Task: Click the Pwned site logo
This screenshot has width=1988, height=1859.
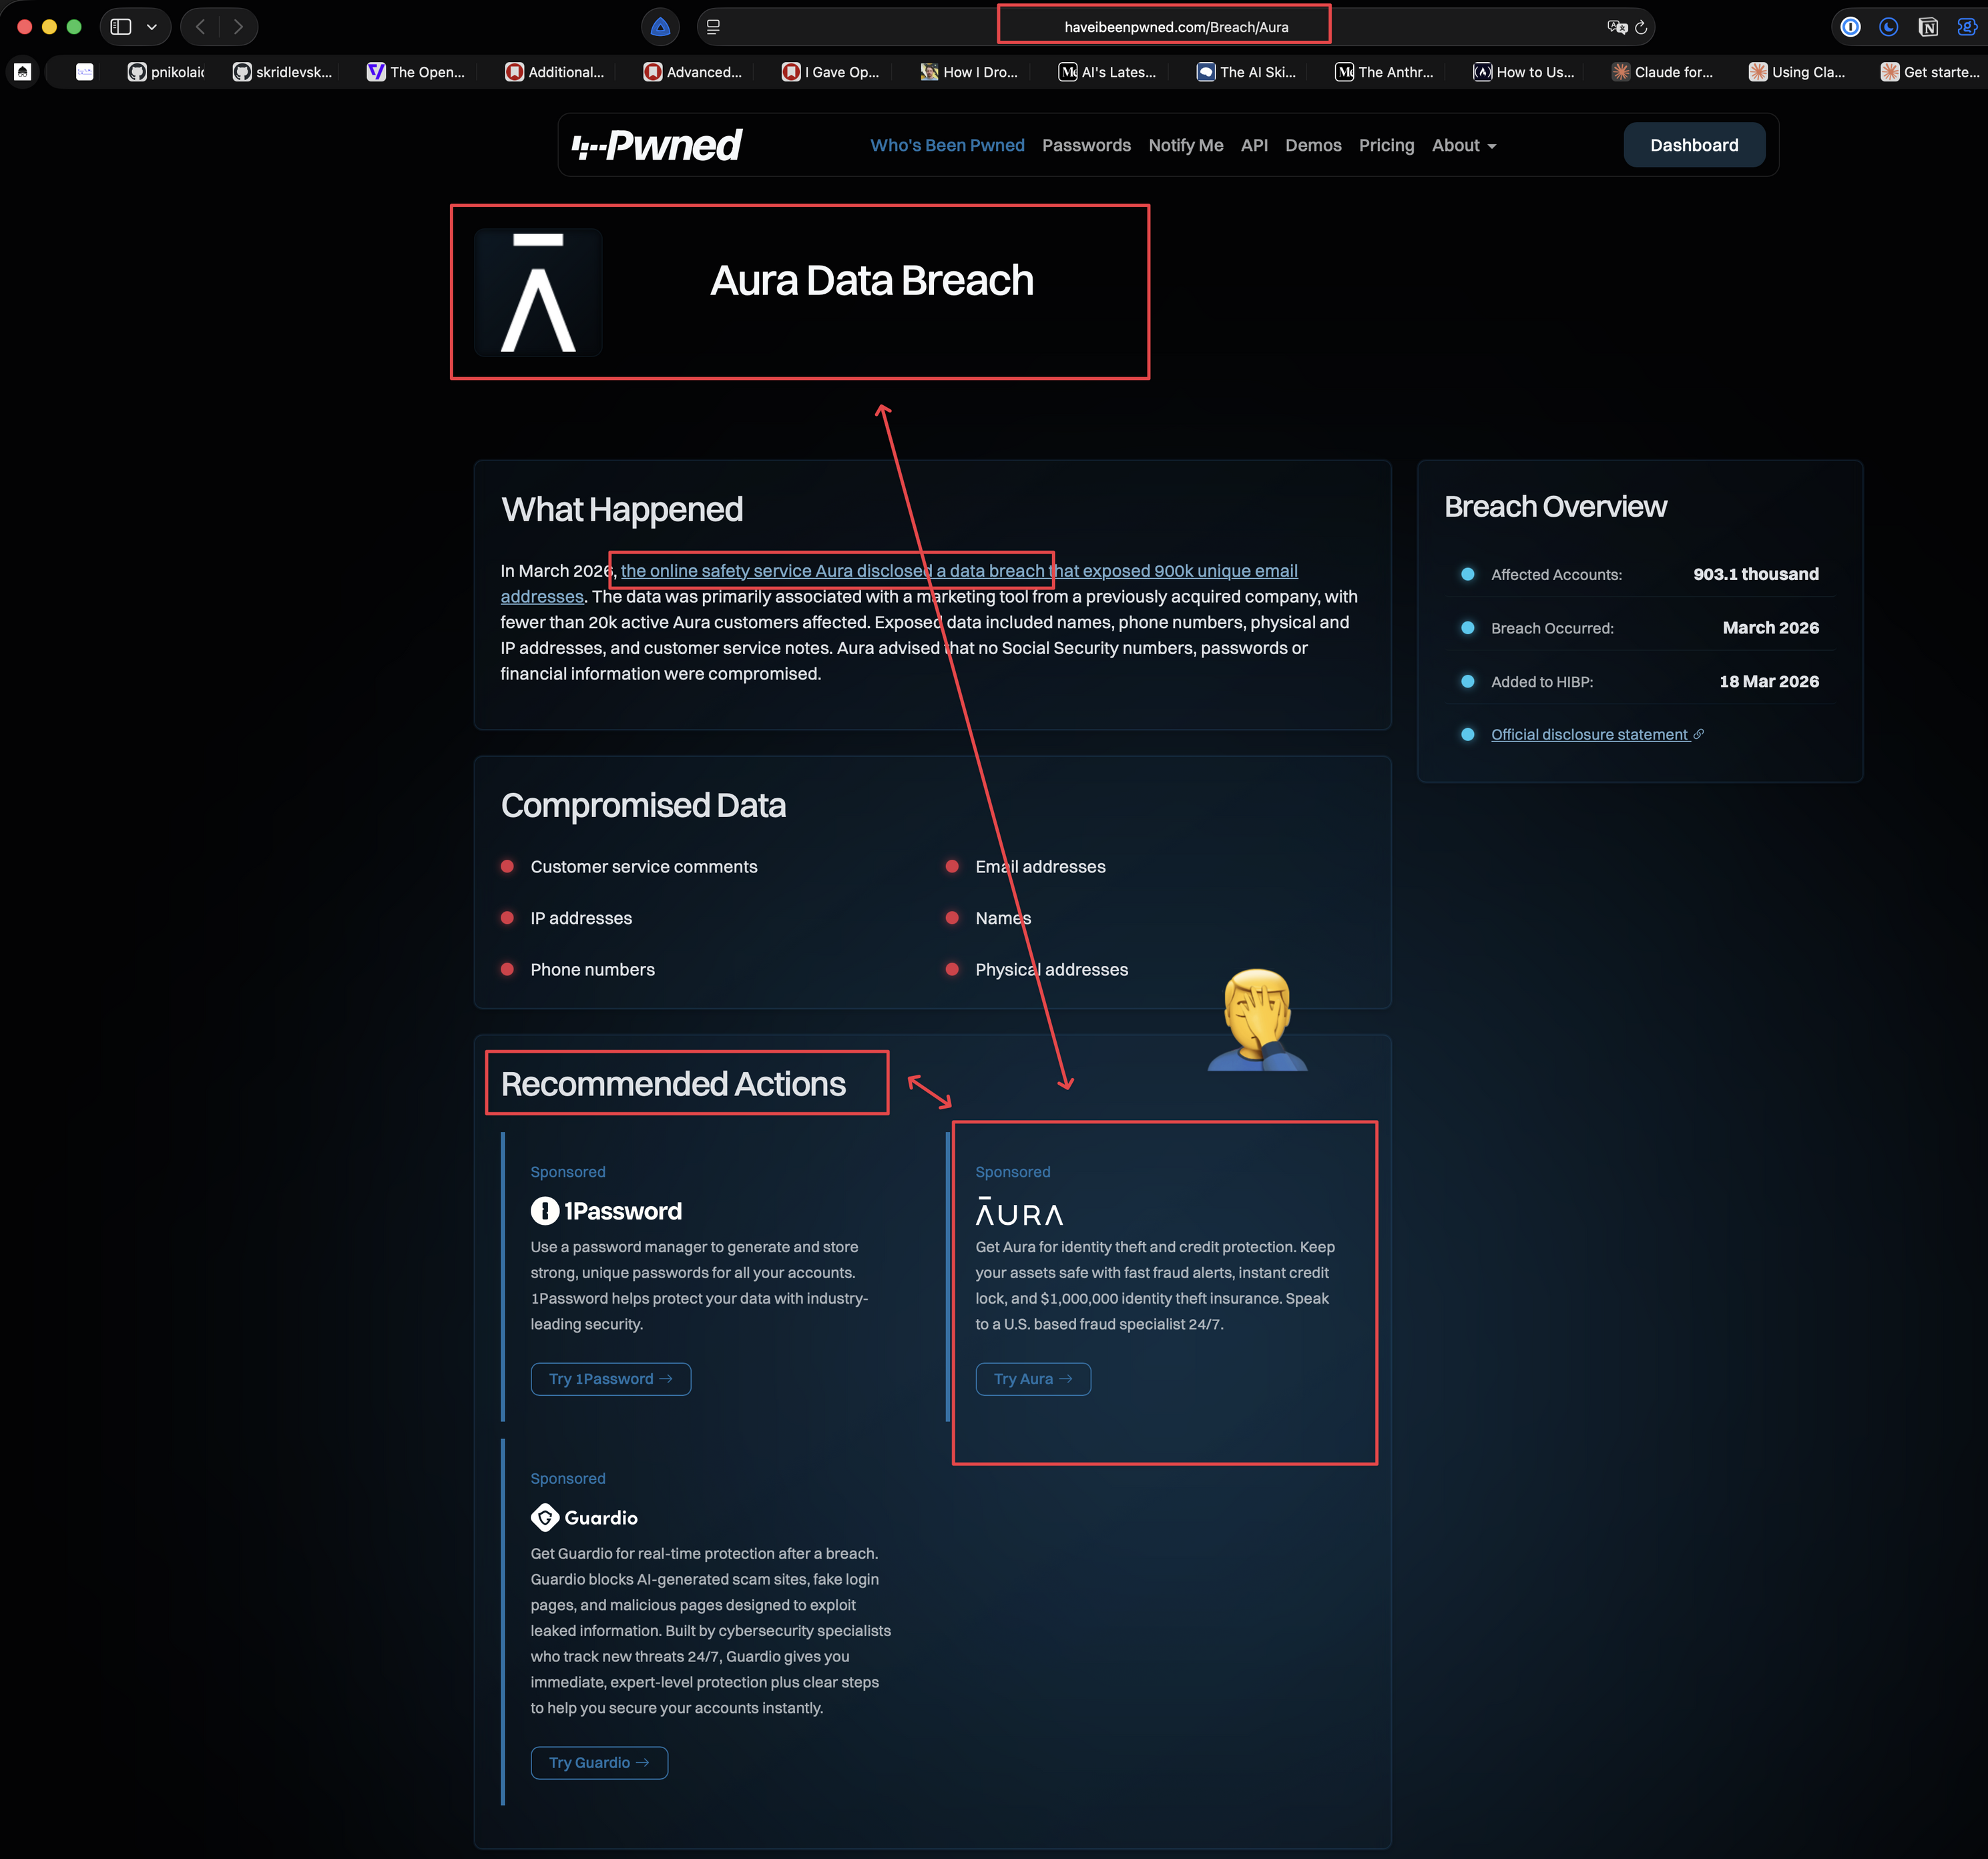Action: 656,145
